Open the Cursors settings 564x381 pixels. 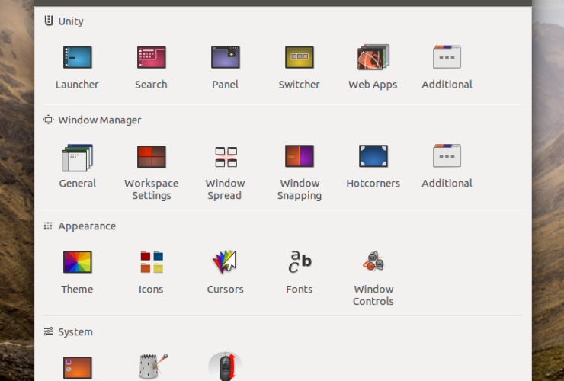point(225,263)
